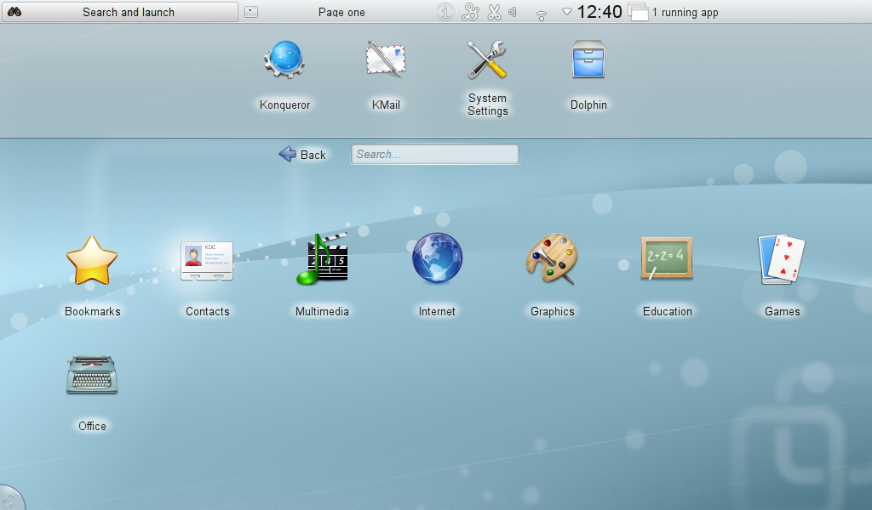The width and height of the screenshot is (872, 510).
Task: Click the network signal indicator
Action: click(542, 13)
